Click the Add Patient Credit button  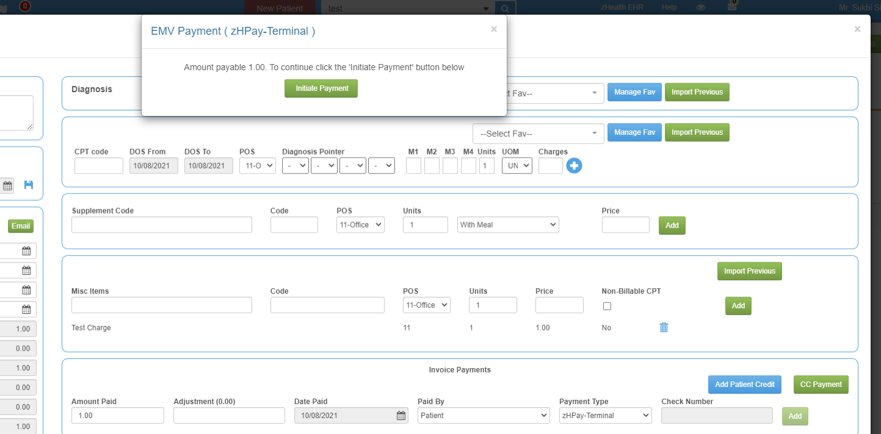click(x=745, y=385)
